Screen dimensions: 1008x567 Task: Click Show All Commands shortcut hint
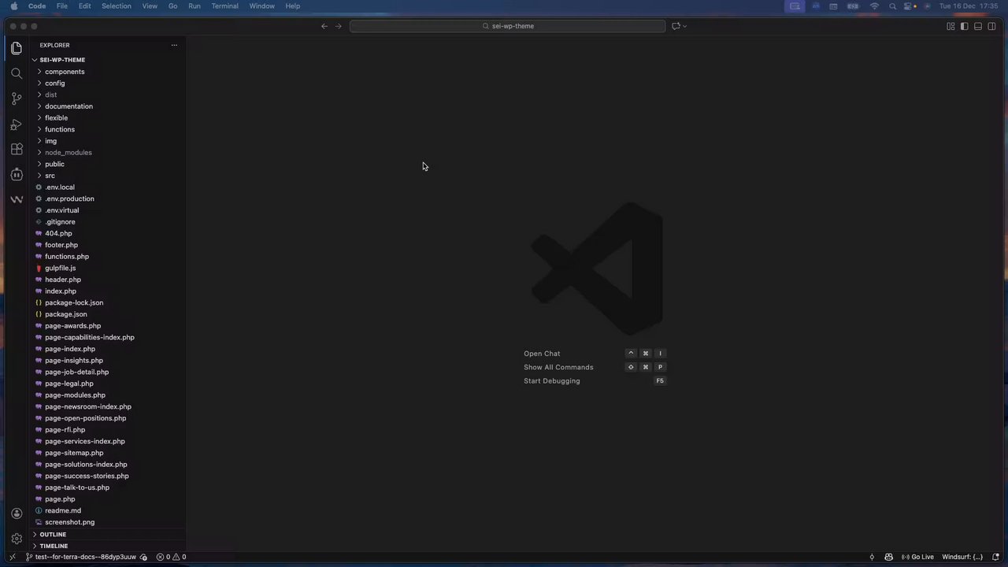(x=558, y=367)
